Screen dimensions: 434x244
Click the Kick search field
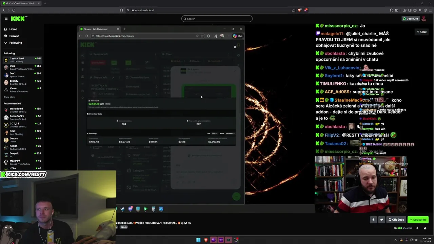coord(217,19)
